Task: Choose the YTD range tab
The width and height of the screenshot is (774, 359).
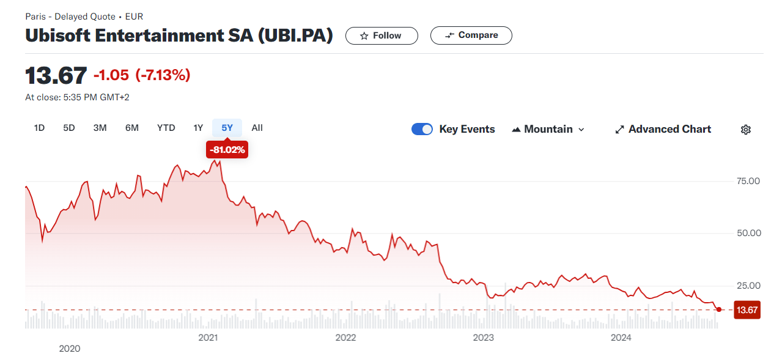Action: 166,128
